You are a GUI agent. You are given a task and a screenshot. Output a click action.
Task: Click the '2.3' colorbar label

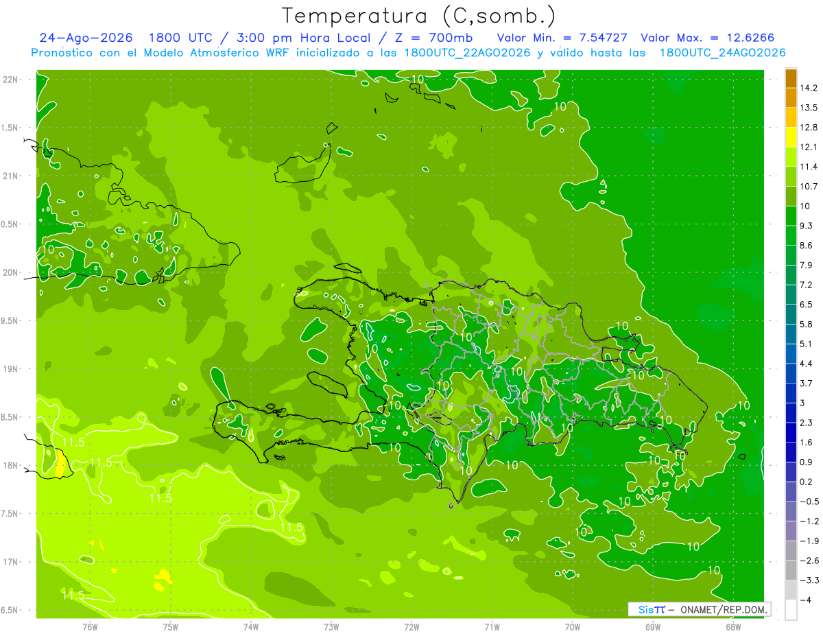click(x=807, y=423)
